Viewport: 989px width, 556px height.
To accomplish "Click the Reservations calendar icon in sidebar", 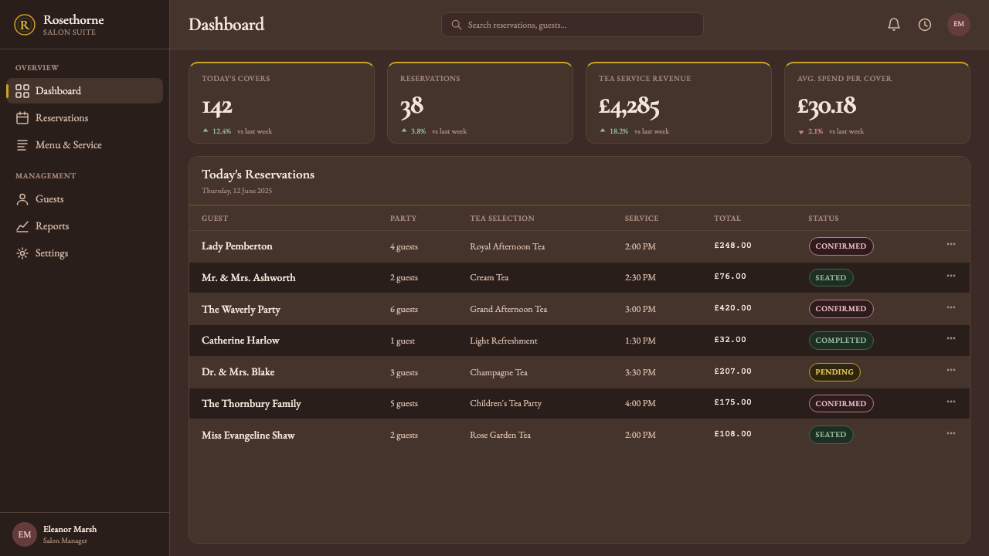I will tap(22, 118).
